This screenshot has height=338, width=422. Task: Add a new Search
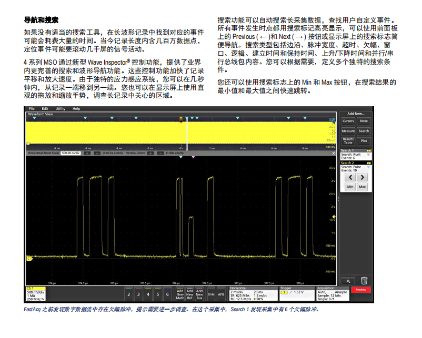click(x=364, y=131)
